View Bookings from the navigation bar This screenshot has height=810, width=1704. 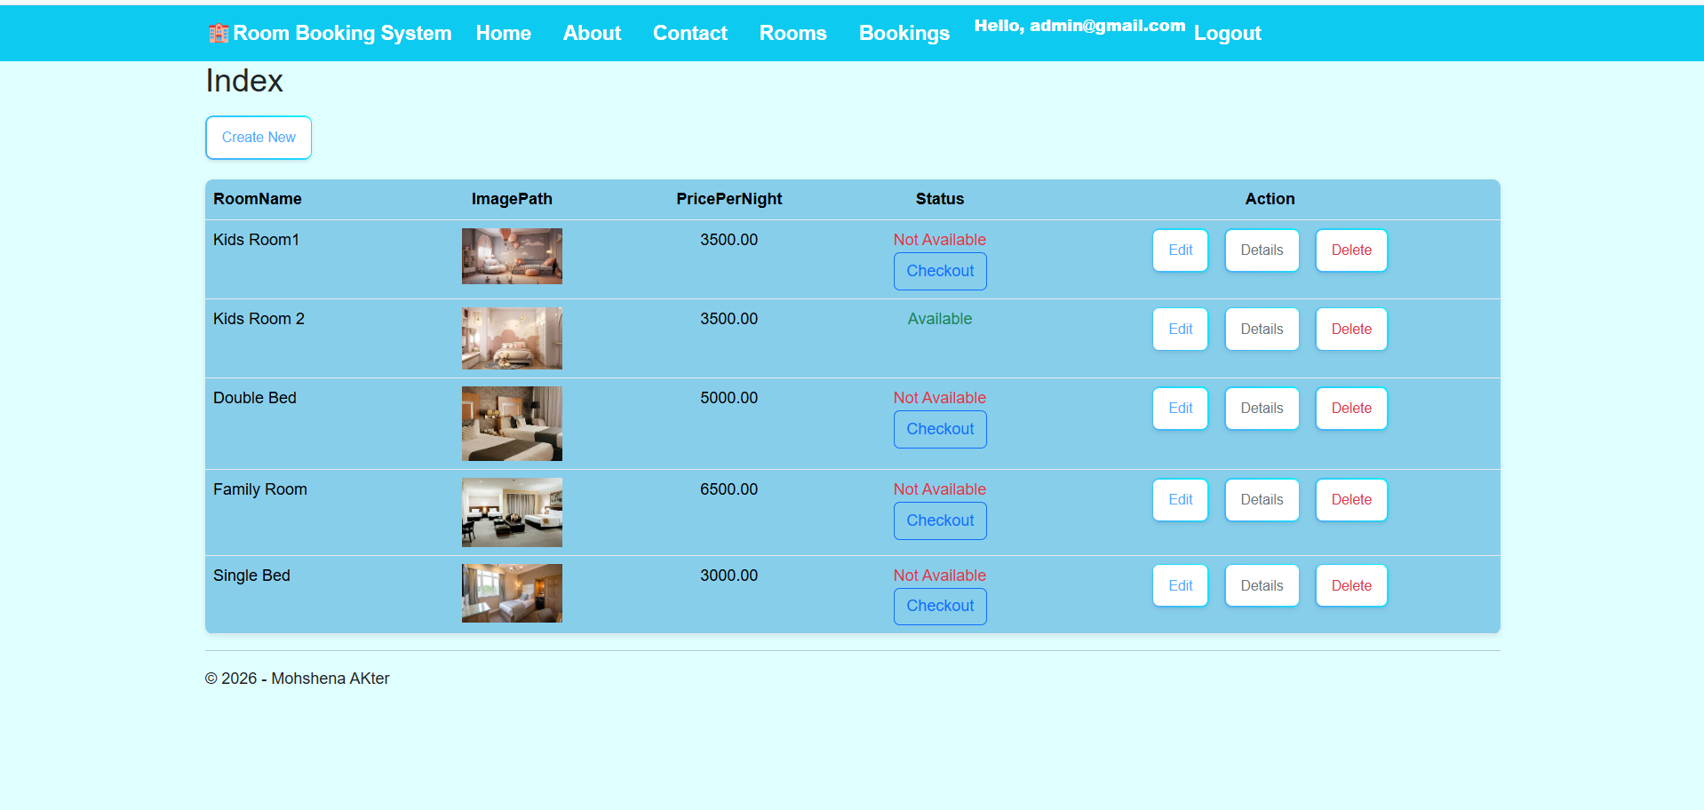coord(904,33)
